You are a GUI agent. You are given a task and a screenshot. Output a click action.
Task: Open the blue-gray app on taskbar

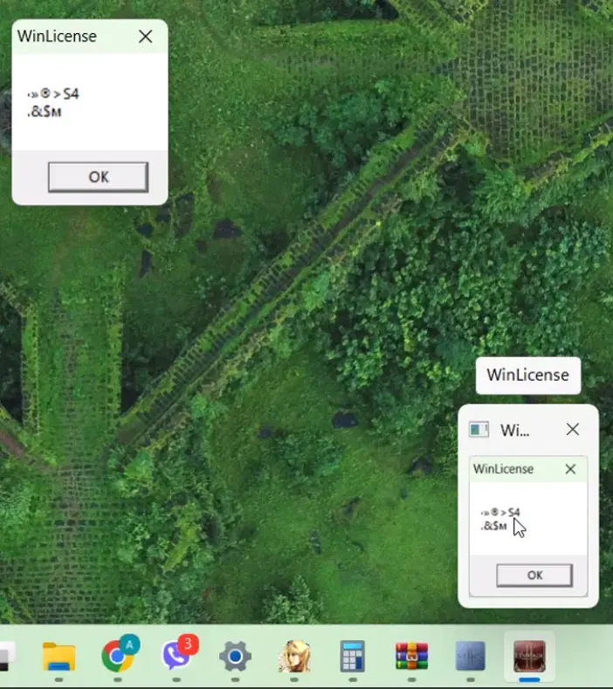[470, 657]
